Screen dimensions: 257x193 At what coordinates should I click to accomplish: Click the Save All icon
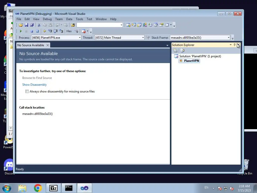[32, 25]
